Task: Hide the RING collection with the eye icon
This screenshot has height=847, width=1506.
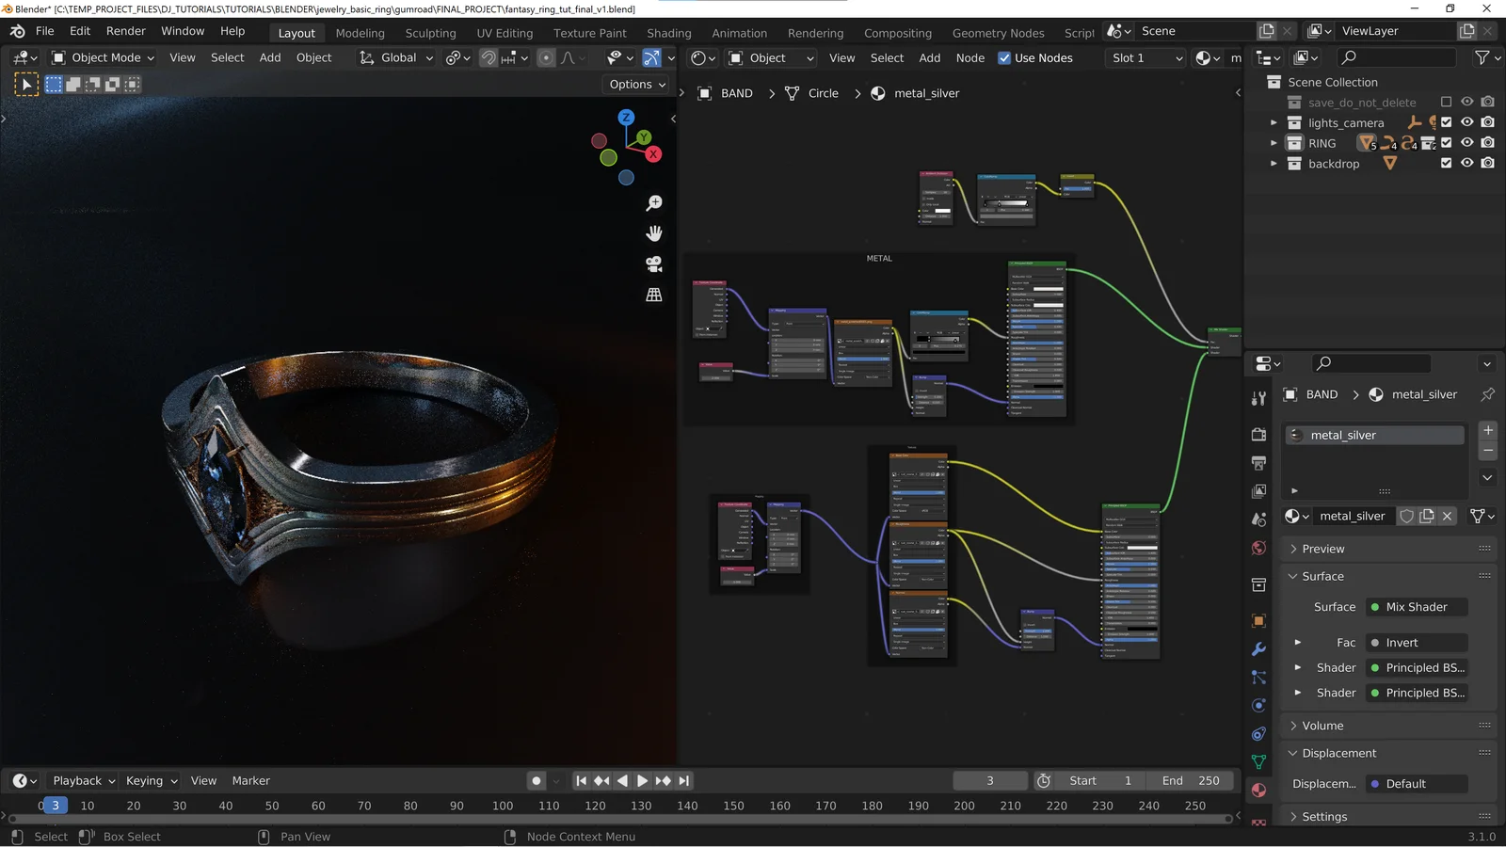Action: pyautogui.click(x=1466, y=142)
